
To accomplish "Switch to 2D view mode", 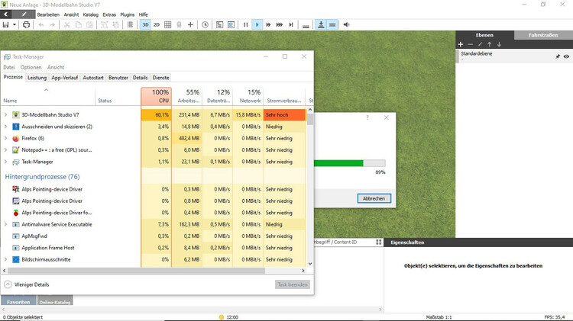I will [157, 25].
